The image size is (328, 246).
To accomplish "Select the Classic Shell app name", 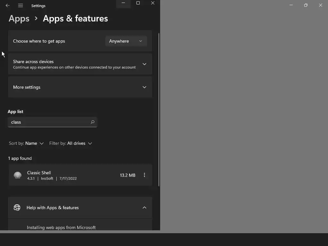I will [x=39, y=173].
